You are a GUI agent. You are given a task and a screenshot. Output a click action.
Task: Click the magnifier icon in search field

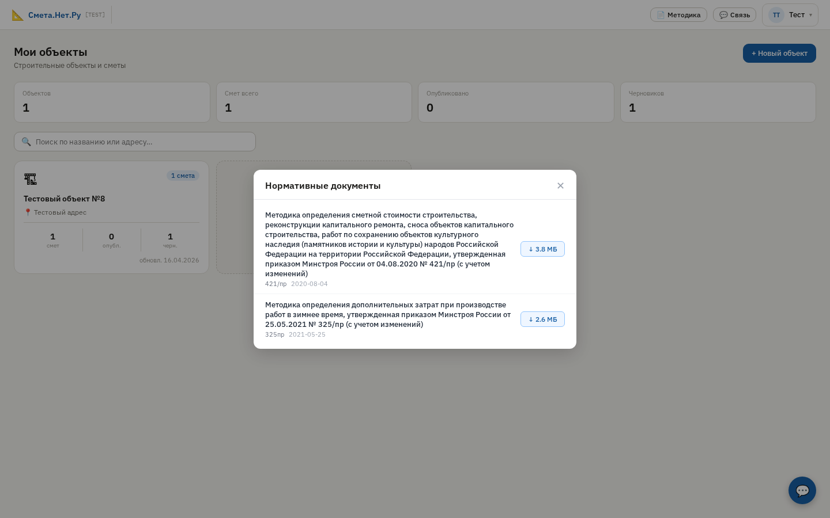(26, 142)
